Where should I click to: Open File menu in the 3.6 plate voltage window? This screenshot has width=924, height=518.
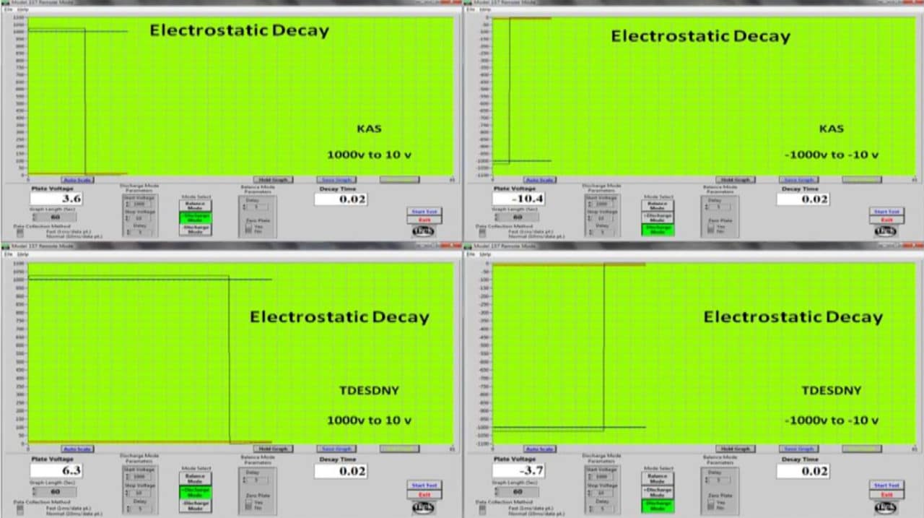8,9
